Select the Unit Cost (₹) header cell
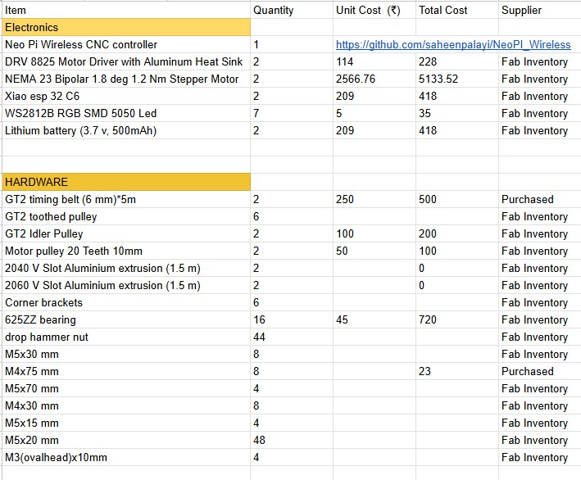Image resolution: width=581 pixels, height=480 pixels. (374, 10)
